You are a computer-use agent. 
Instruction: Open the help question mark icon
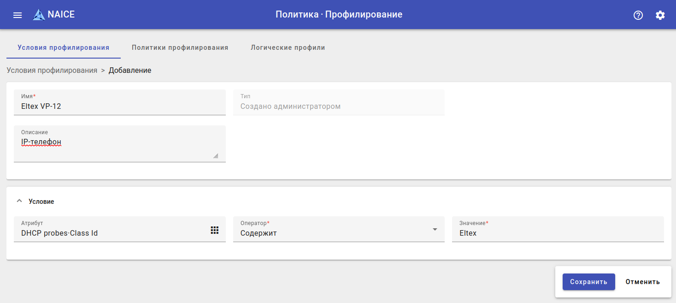(x=638, y=15)
